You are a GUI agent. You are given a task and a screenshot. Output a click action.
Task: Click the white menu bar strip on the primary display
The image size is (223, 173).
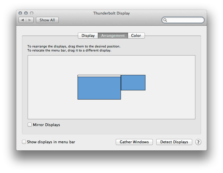point(99,76)
